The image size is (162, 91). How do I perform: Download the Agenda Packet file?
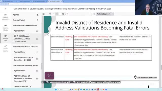38,20
